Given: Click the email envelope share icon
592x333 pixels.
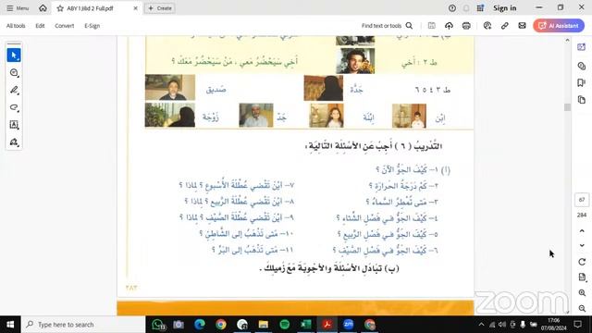Looking at the screenshot, I should pyautogui.click(x=522, y=26).
